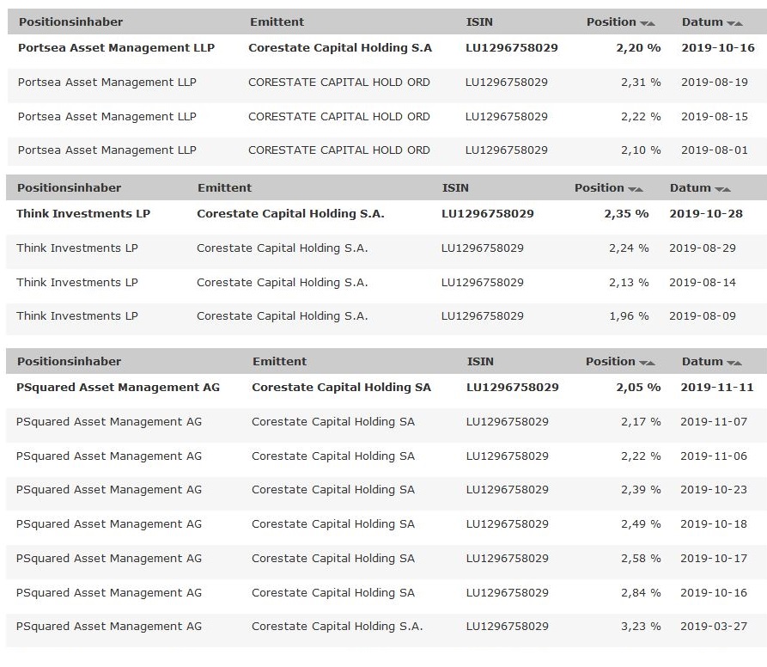This screenshot has height=667, width=767.
Task: Click descending arrow on Think Investments Position column
Action: point(632,187)
